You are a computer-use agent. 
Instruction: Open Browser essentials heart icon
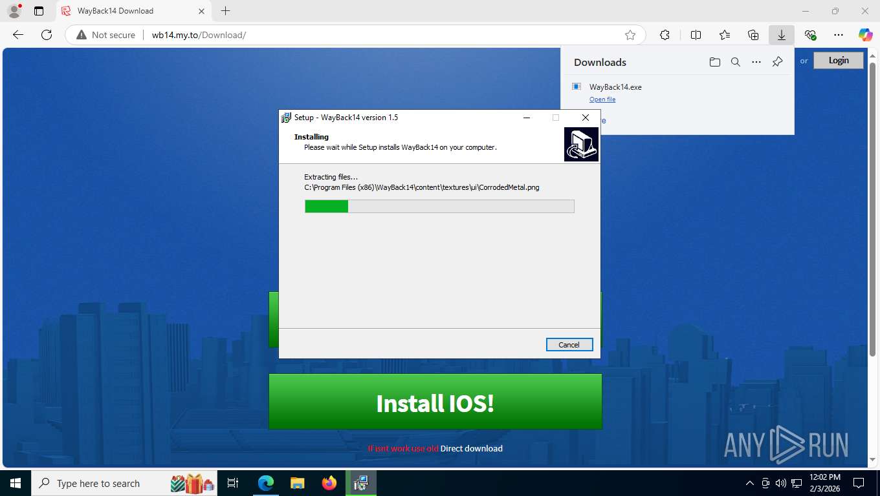point(810,35)
